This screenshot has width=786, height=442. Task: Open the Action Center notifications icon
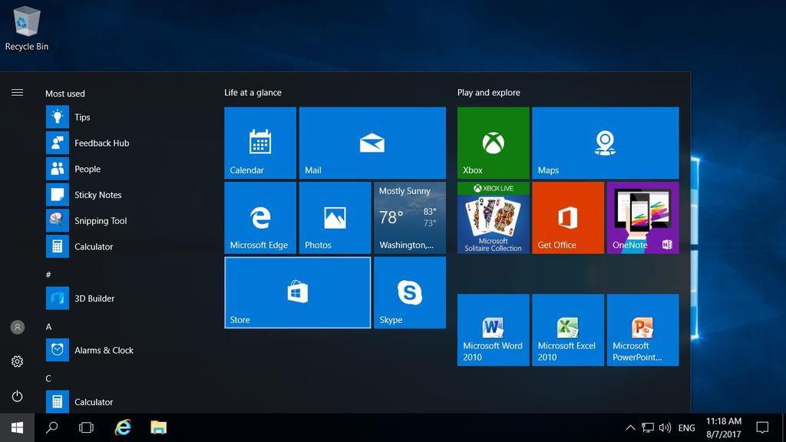click(762, 427)
